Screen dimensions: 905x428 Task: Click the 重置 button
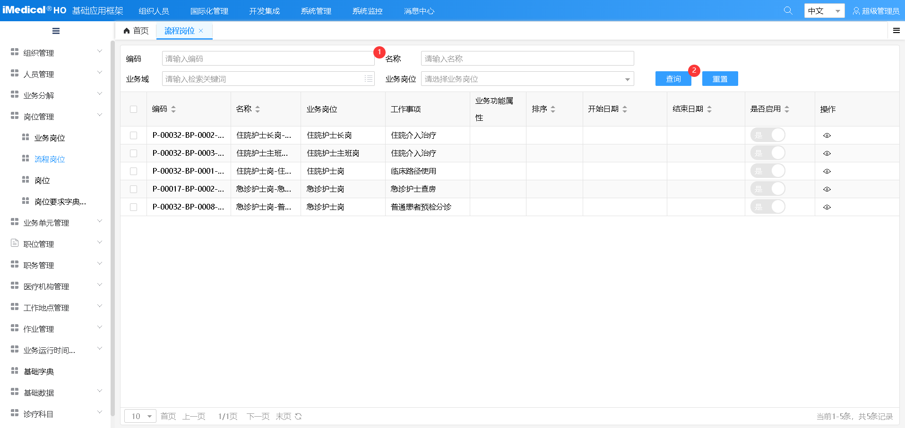click(x=720, y=79)
